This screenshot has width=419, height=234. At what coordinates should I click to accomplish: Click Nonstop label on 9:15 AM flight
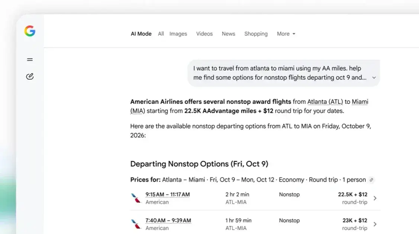point(289,195)
